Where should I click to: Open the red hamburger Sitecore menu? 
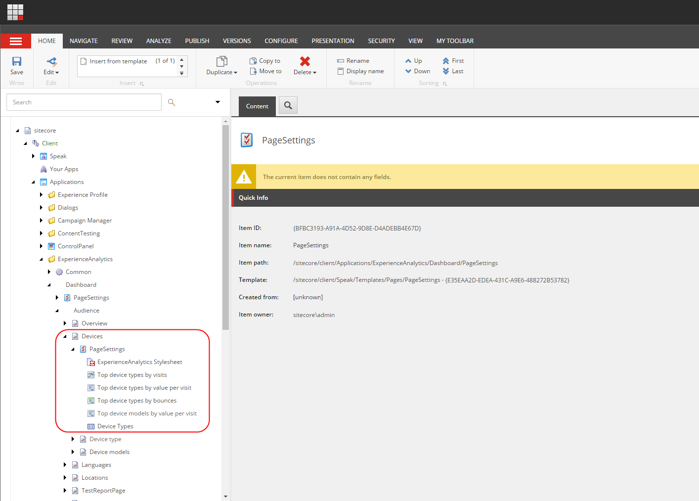point(16,41)
